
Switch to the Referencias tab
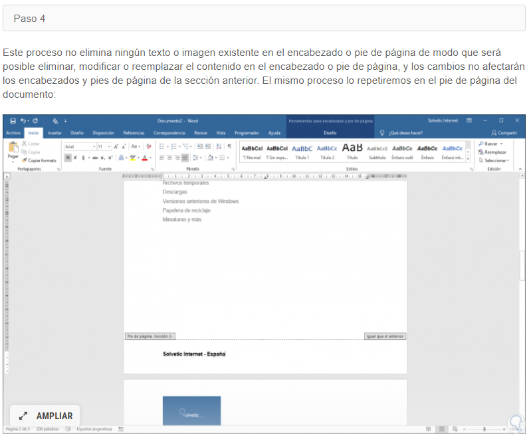[134, 133]
